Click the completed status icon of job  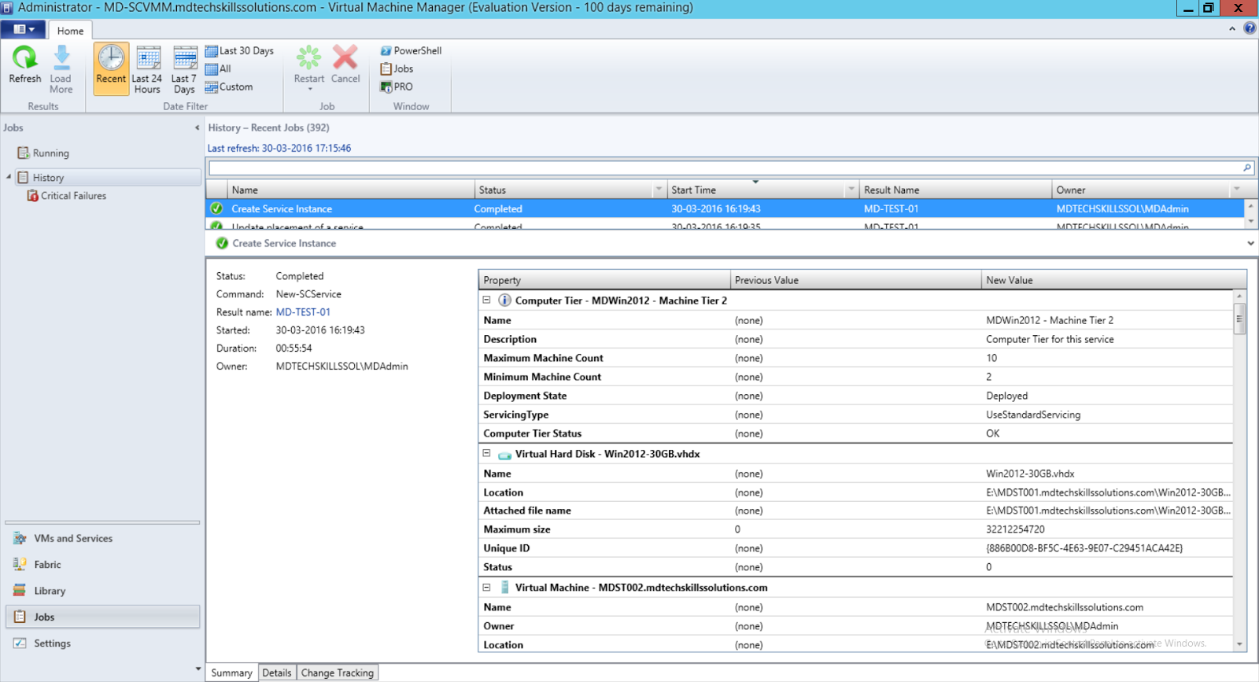click(216, 209)
